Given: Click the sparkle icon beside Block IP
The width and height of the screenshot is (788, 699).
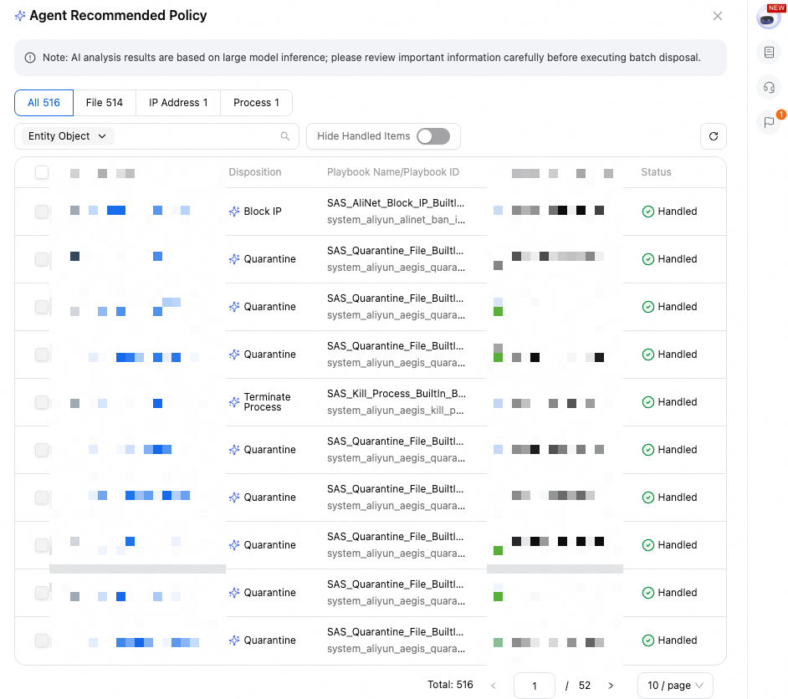Looking at the screenshot, I should (x=234, y=212).
